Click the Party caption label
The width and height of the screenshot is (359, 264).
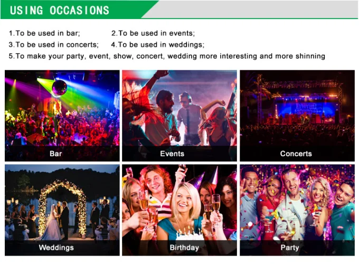[290, 248]
